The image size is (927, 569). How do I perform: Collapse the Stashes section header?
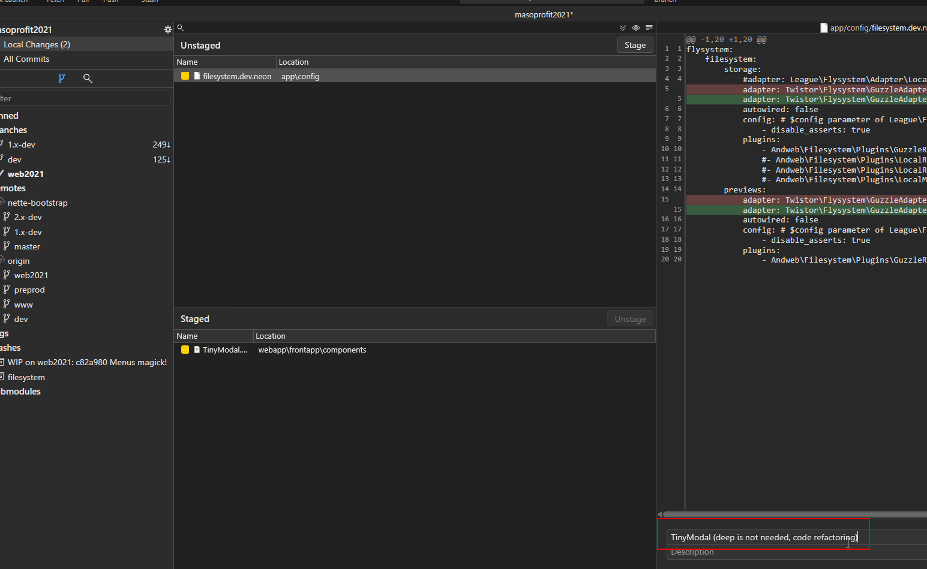[x=10, y=348]
